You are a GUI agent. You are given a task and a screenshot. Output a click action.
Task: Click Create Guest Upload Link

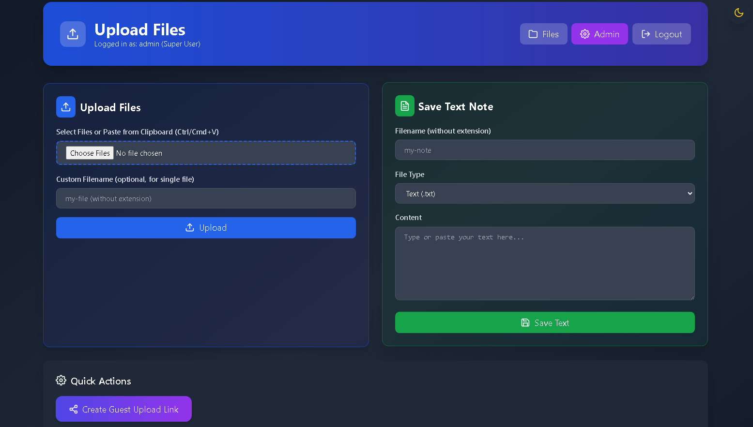[x=123, y=409]
